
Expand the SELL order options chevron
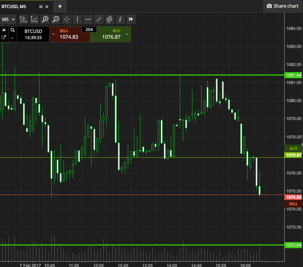53,34
